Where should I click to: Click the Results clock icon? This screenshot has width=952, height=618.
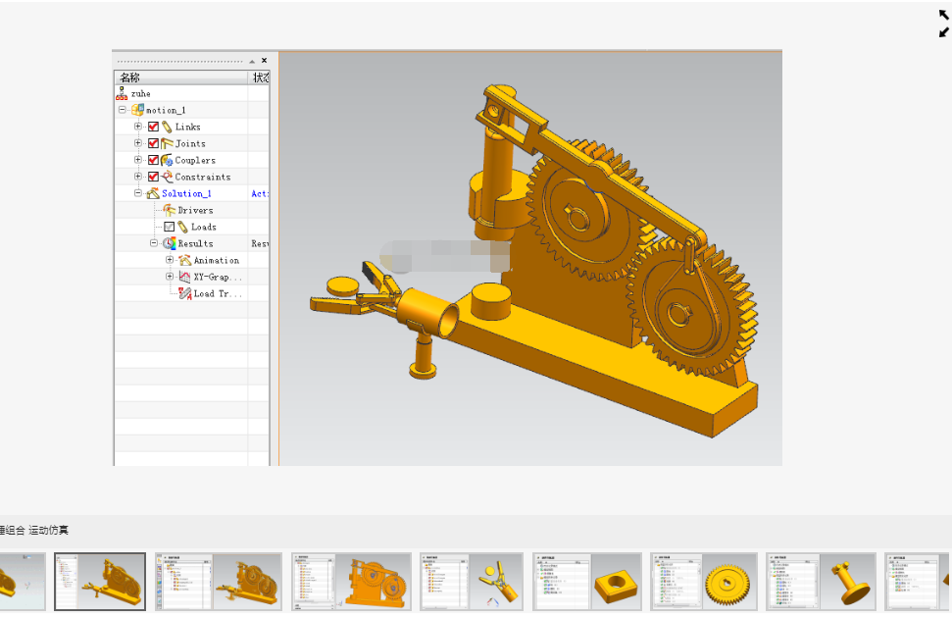(170, 243)
